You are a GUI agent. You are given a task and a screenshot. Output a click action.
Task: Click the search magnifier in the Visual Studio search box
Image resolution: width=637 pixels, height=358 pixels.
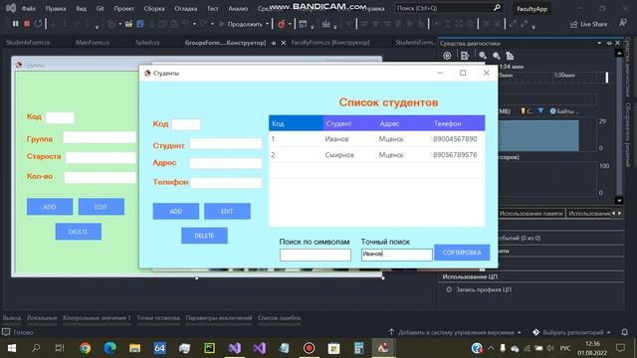click(x=497, y=8)
